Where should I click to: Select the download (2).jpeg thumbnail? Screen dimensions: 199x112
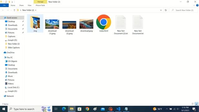point(69,25)
